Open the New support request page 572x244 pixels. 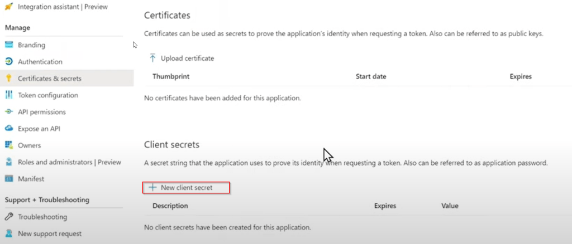tap(49, 233)
